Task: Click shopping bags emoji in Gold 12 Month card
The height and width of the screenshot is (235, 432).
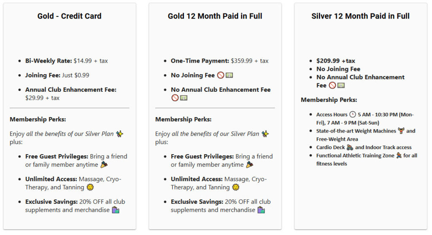Action: [x=261, y=210]
